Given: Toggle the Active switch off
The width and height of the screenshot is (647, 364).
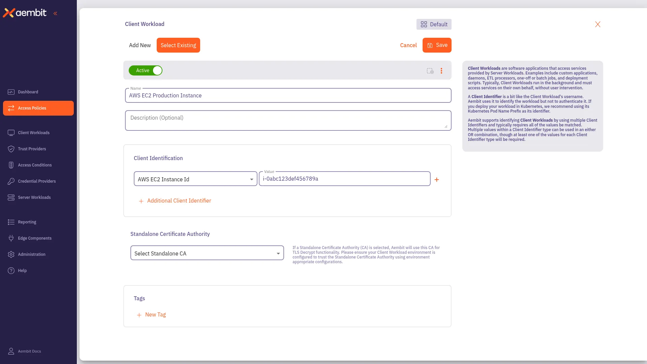Looking at the screenshot, I should [146, 70].
